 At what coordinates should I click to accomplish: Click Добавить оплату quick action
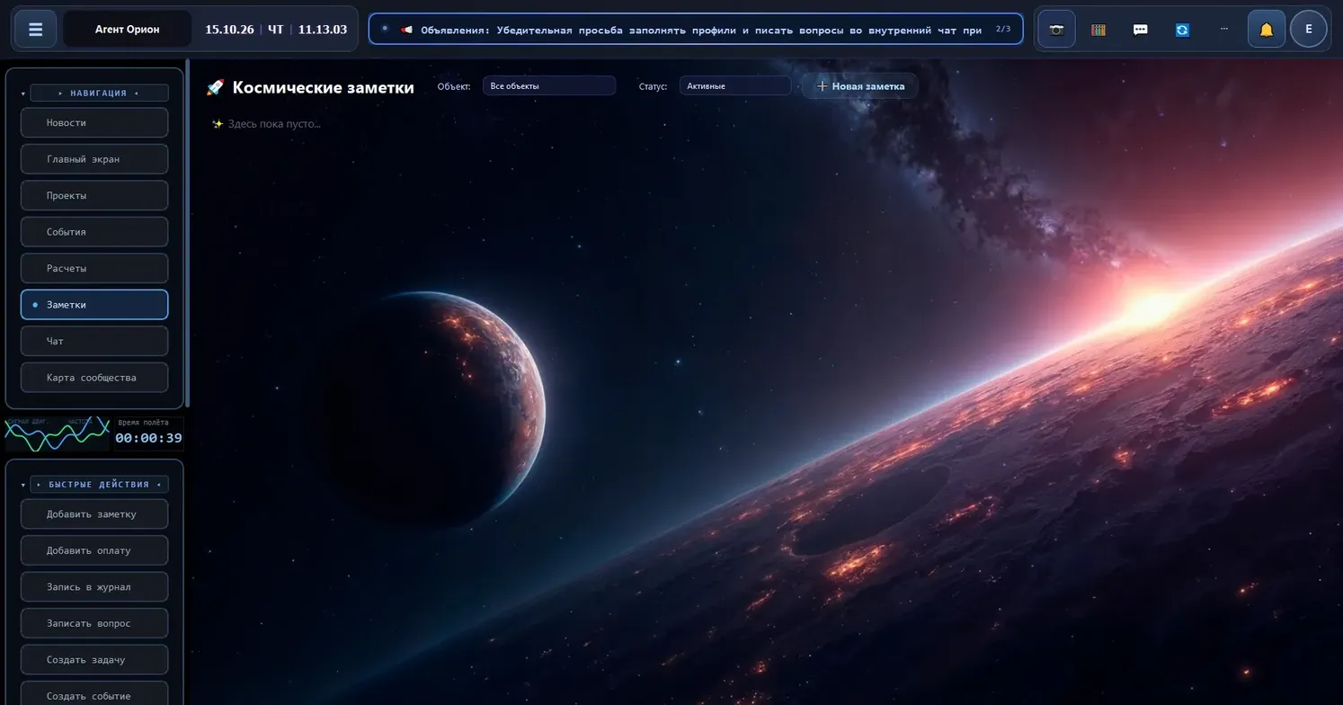(94, 550)
